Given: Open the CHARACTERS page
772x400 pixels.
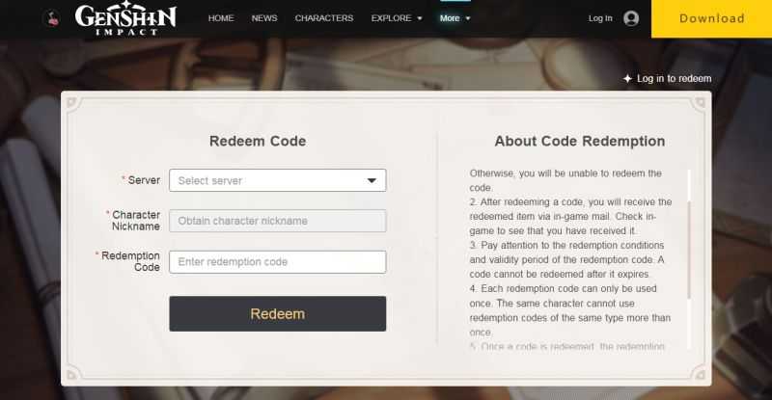Looking at the screenshot, I should (324, 18).
